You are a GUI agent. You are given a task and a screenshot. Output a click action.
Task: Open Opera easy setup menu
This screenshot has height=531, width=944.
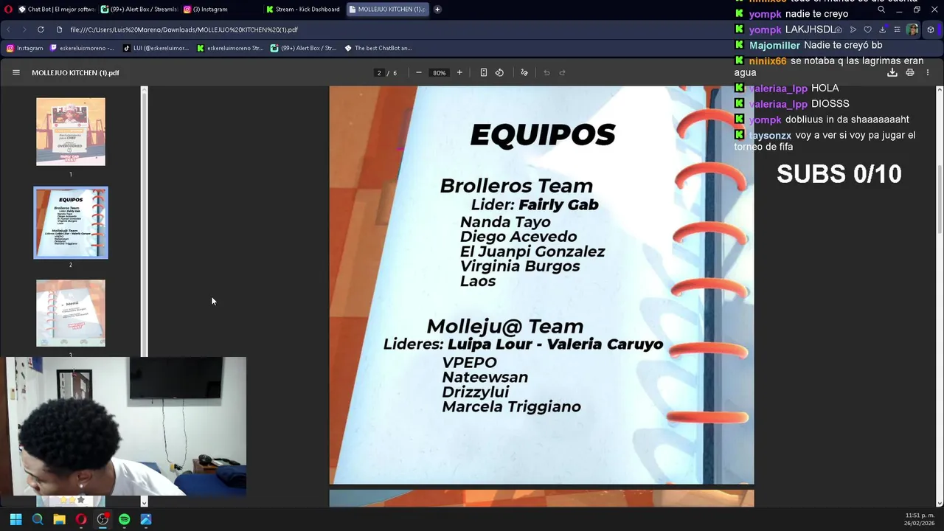897,29
